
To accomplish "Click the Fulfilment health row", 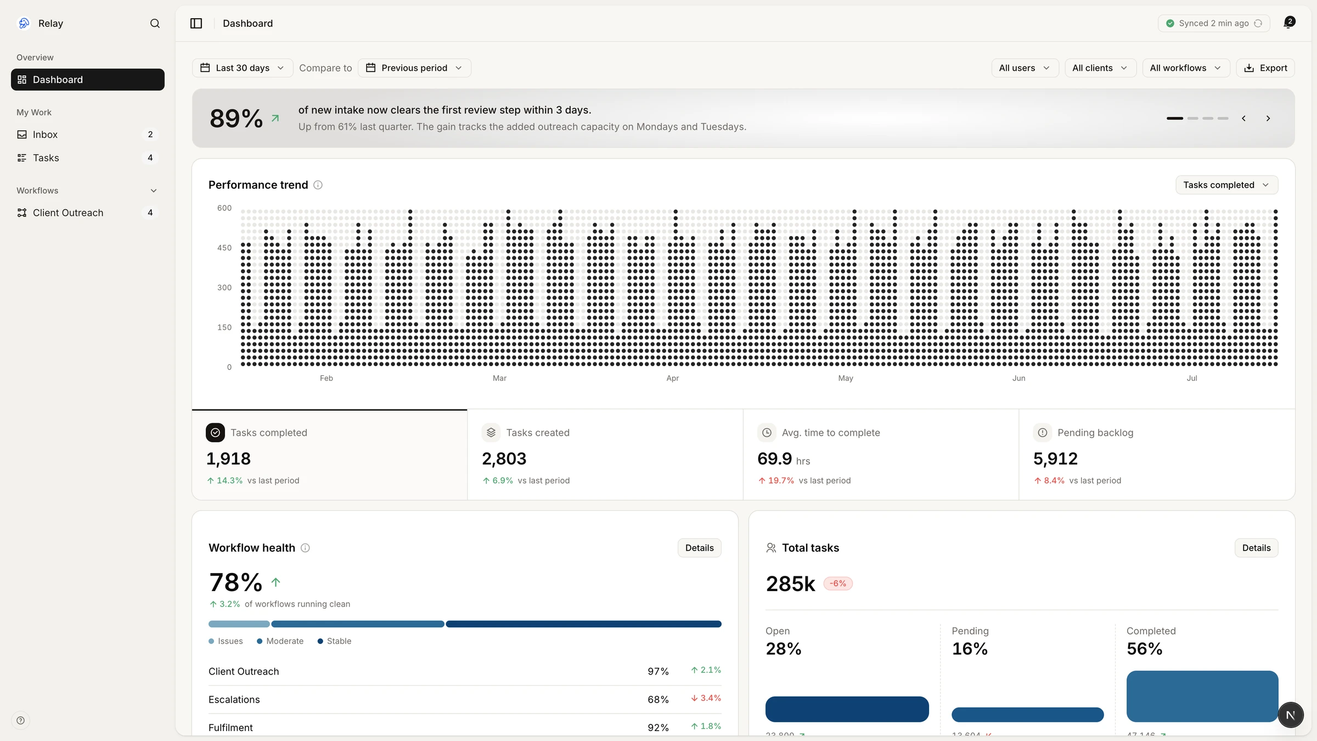I will [x=465, y=727].
